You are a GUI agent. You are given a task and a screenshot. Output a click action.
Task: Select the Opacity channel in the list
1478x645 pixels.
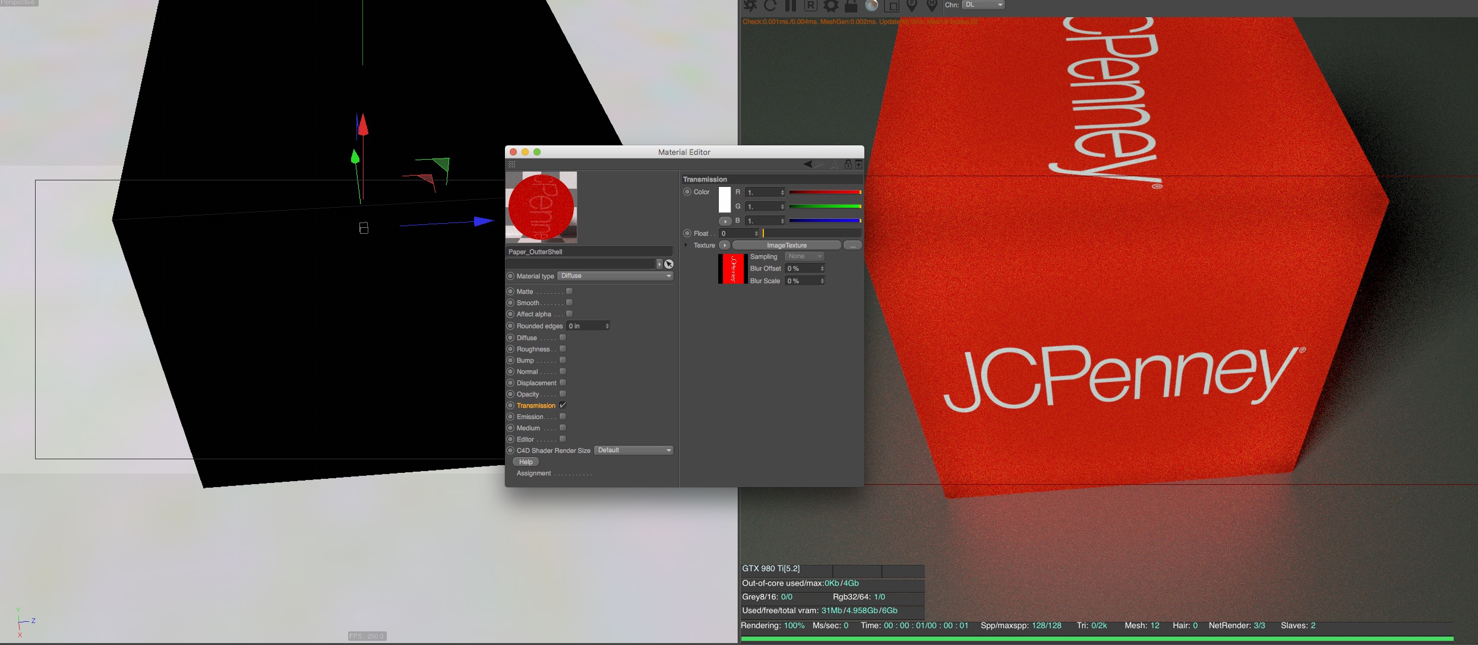pyautogui.click(x=528, y=394)
